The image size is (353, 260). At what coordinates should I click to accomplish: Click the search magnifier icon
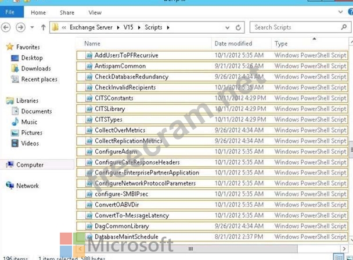(344, 27)
